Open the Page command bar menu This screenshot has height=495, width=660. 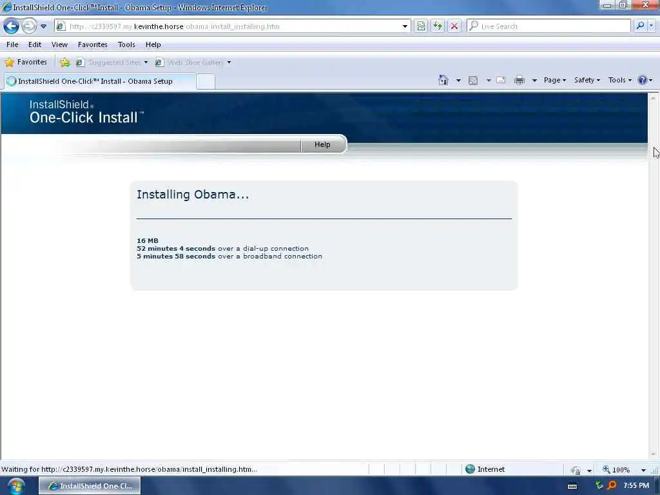pyautogui.click(x=555, y=80)
